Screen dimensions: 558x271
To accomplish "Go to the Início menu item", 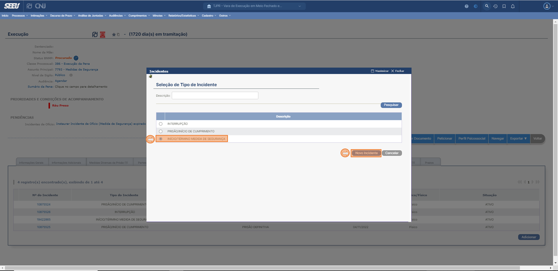I will [x=5, y=16].
